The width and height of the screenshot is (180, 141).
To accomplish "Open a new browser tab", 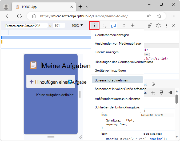I will [80, 7].
